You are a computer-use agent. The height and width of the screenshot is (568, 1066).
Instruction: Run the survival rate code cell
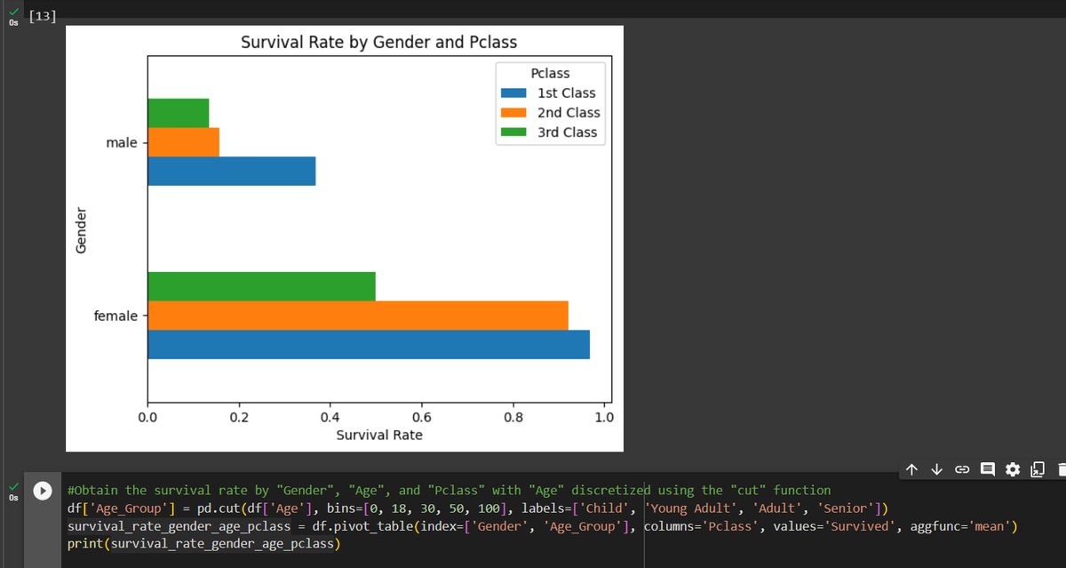click(x=42, y=490)
